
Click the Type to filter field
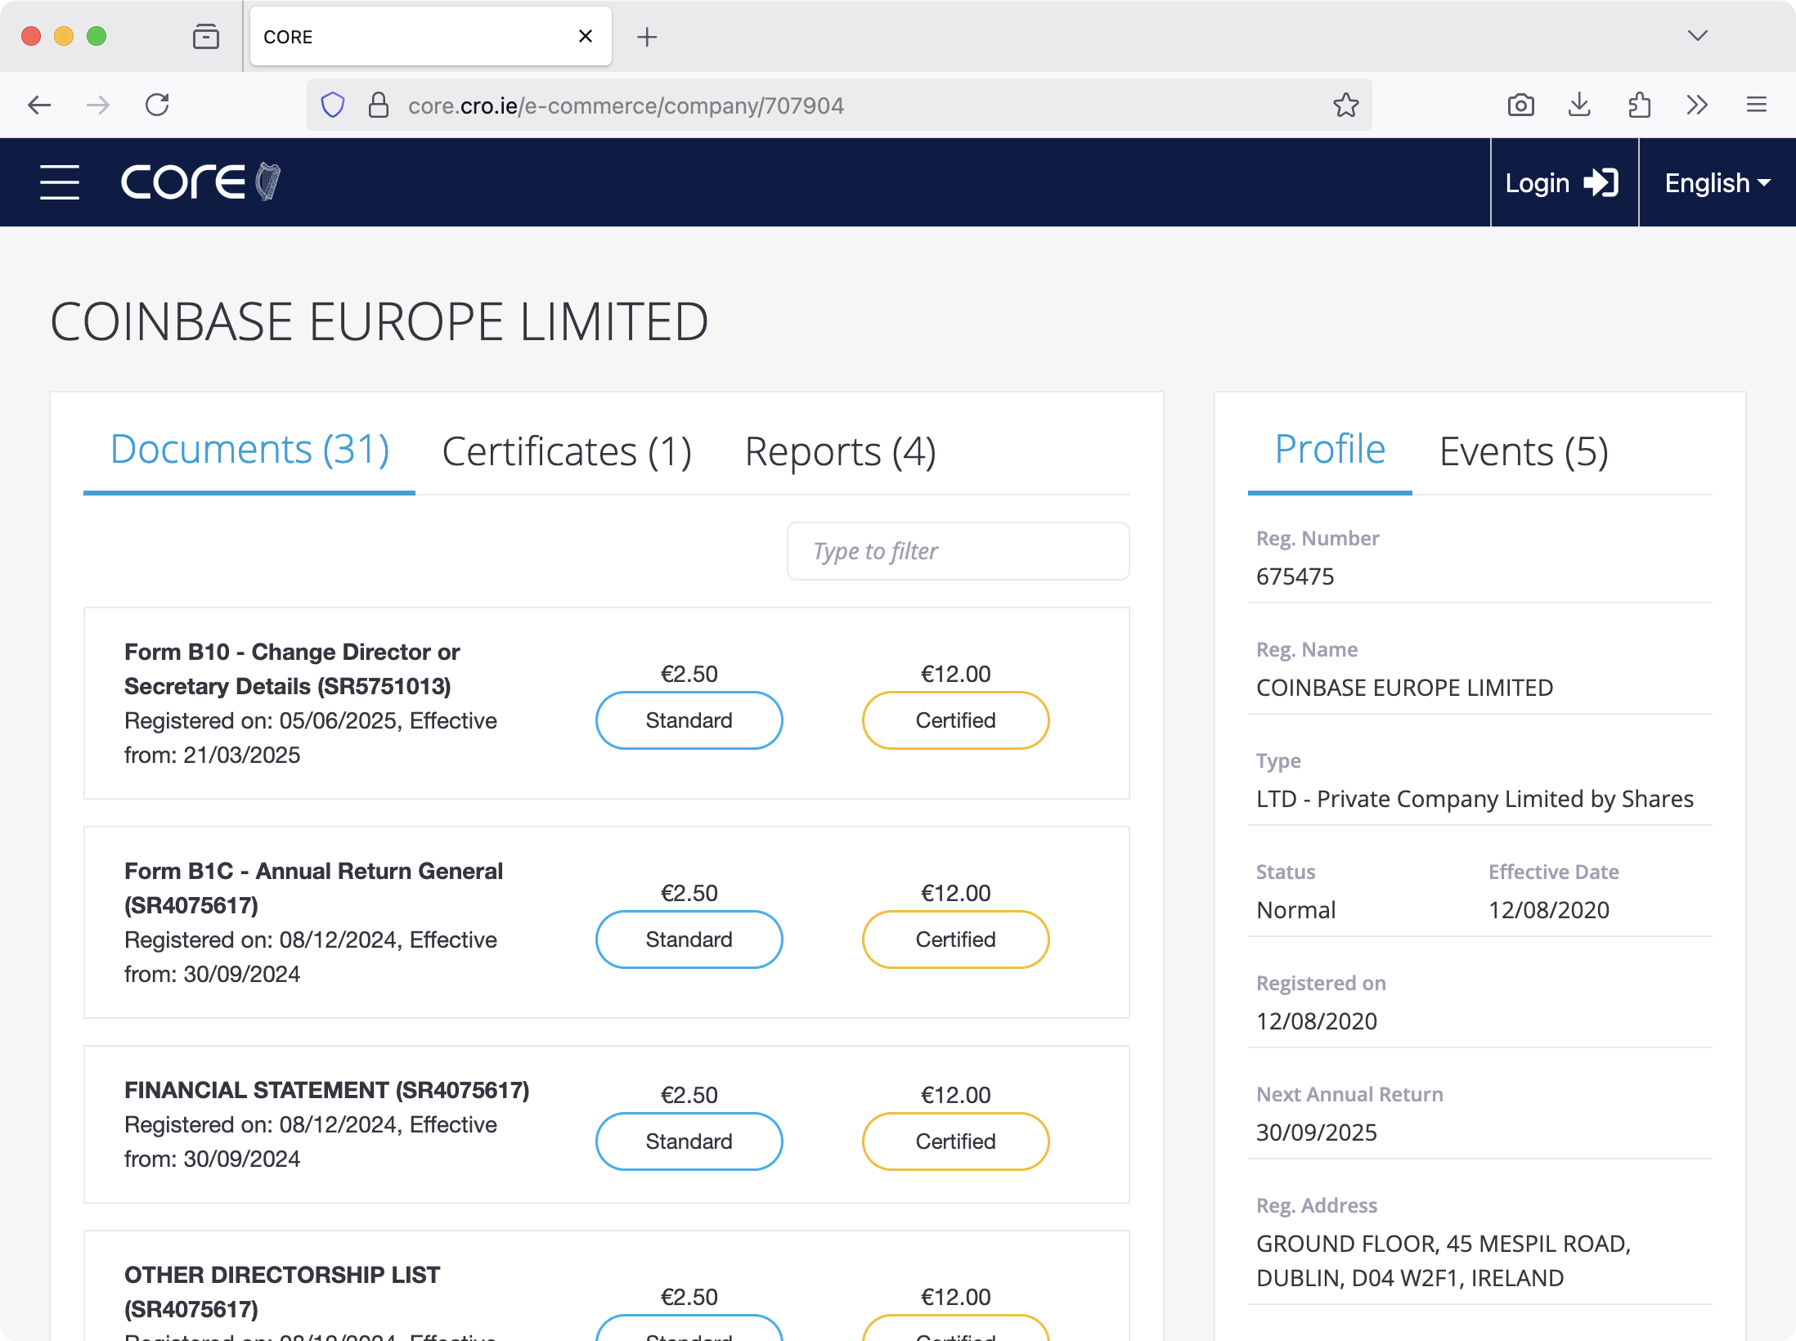click(x=958, y=551)
